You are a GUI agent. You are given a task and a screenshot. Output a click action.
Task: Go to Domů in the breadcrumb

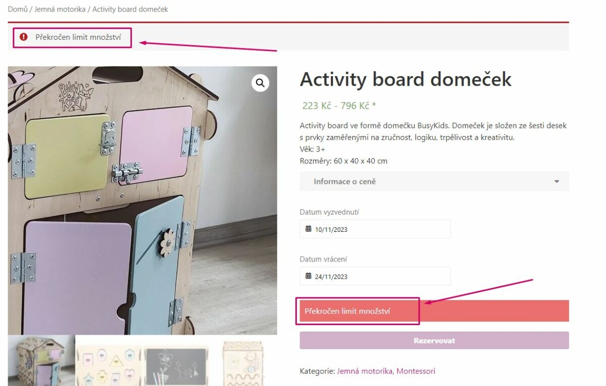(x=18, y=9)
